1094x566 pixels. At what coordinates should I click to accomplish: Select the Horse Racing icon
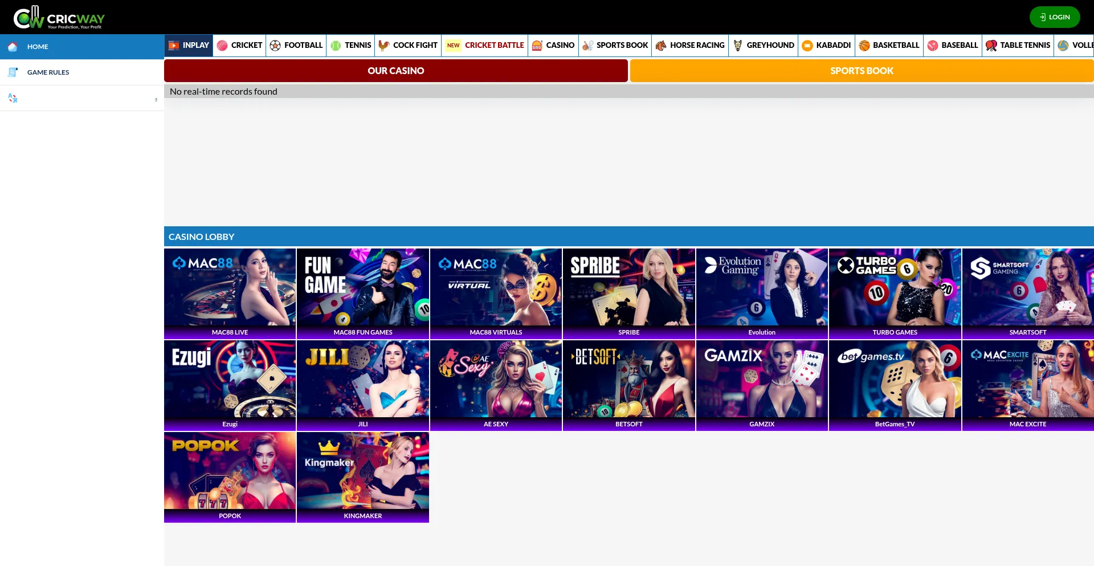click(x=661, y=46)
